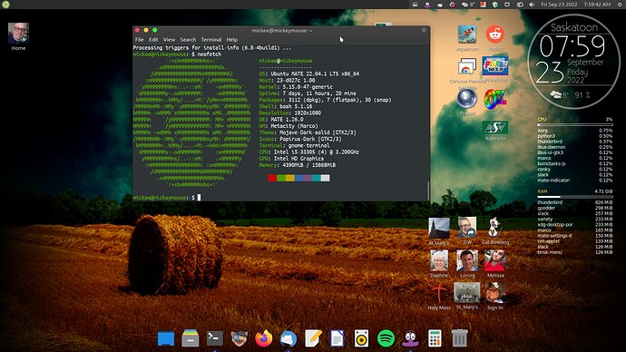
Task: Launch Chrome Remote Desktop from desktop
Action: 467,67
